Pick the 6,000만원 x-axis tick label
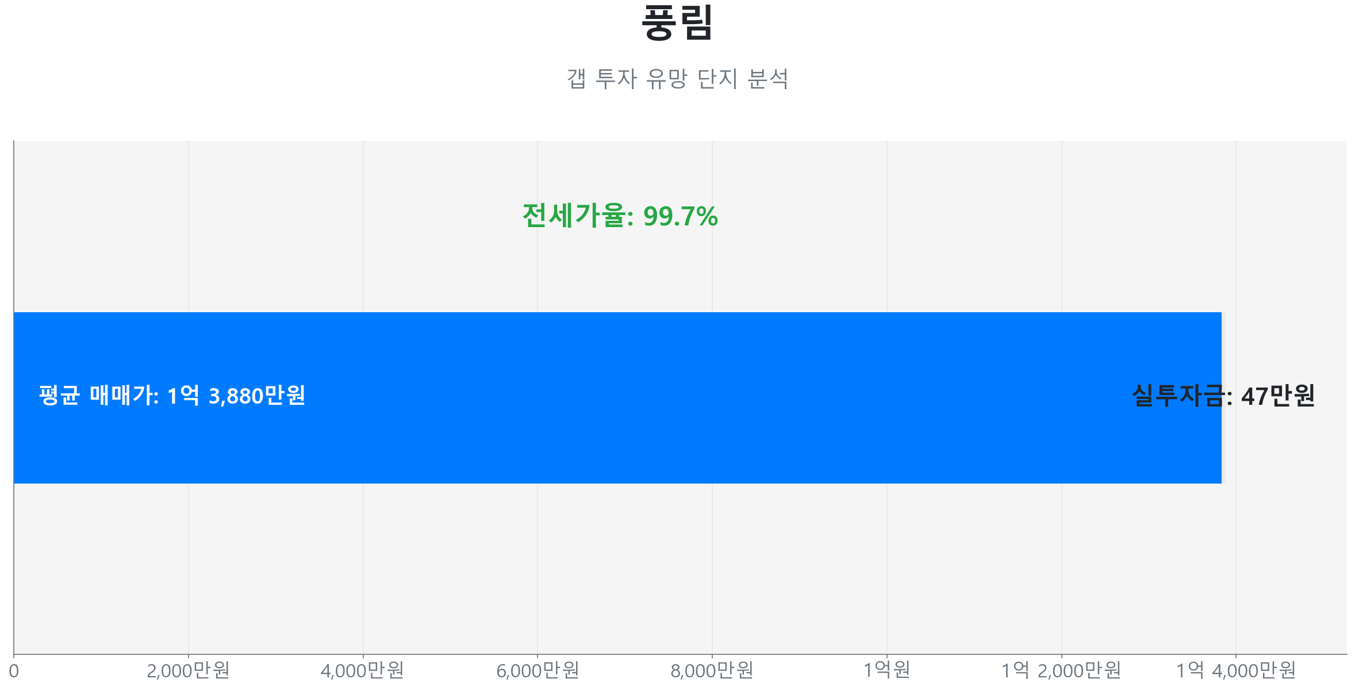Screen dimensions: 1355x690 point(538,670)
